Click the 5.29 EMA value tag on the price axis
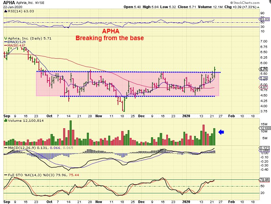This screenshot has height=204, width=271. tap(264, 78)
